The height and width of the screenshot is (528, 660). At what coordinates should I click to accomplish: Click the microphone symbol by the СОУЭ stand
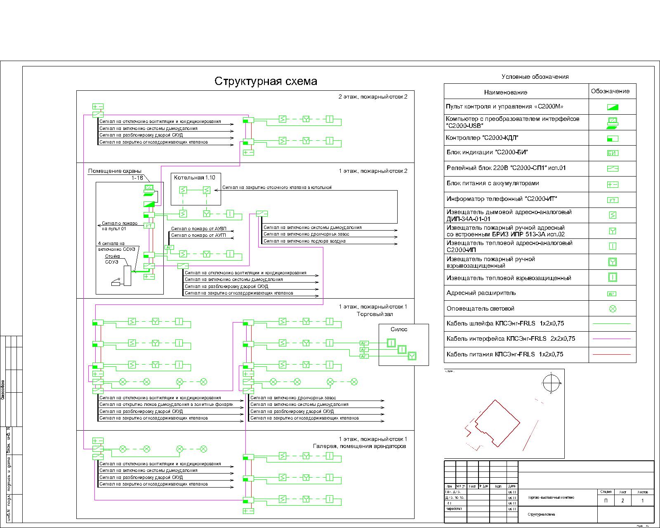click(116, 283)
